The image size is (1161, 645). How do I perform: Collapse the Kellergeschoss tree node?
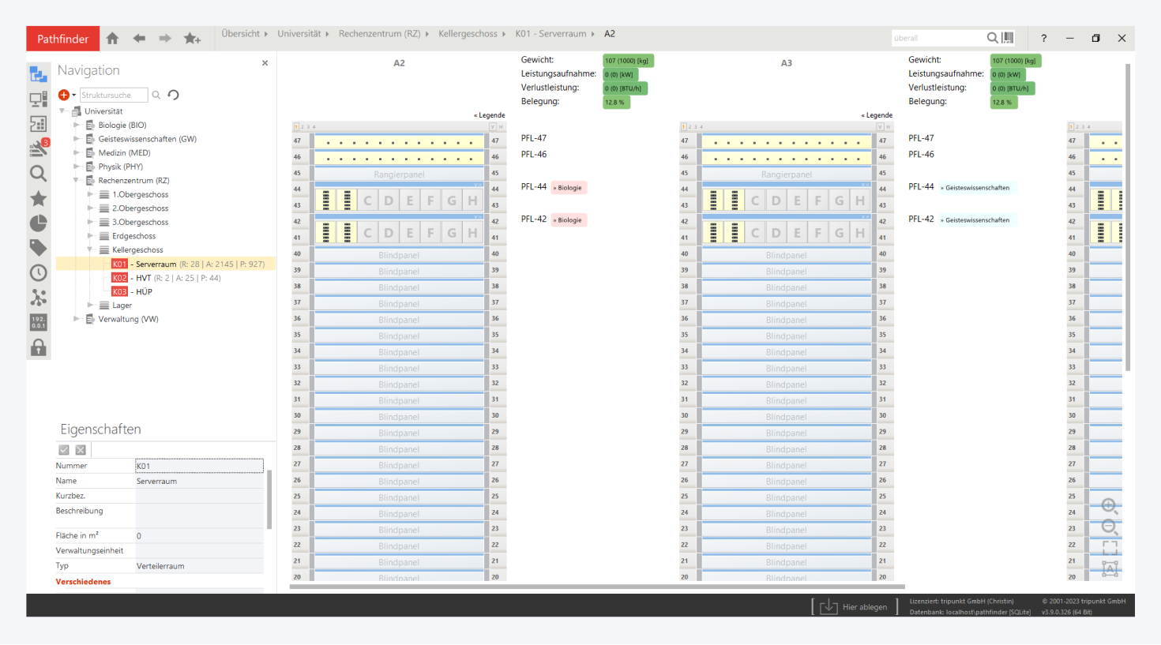click(90, 250)
